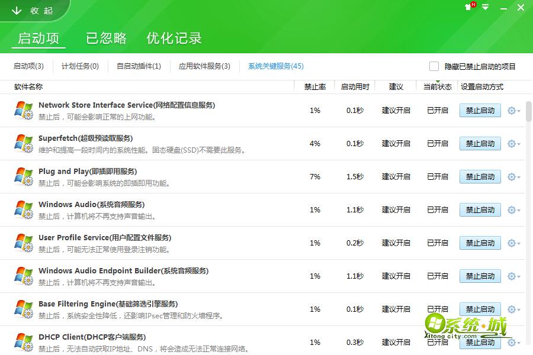Open the main menu dropdown in title bar
This screenshot has height=355, width=533.
click(484, 8)
